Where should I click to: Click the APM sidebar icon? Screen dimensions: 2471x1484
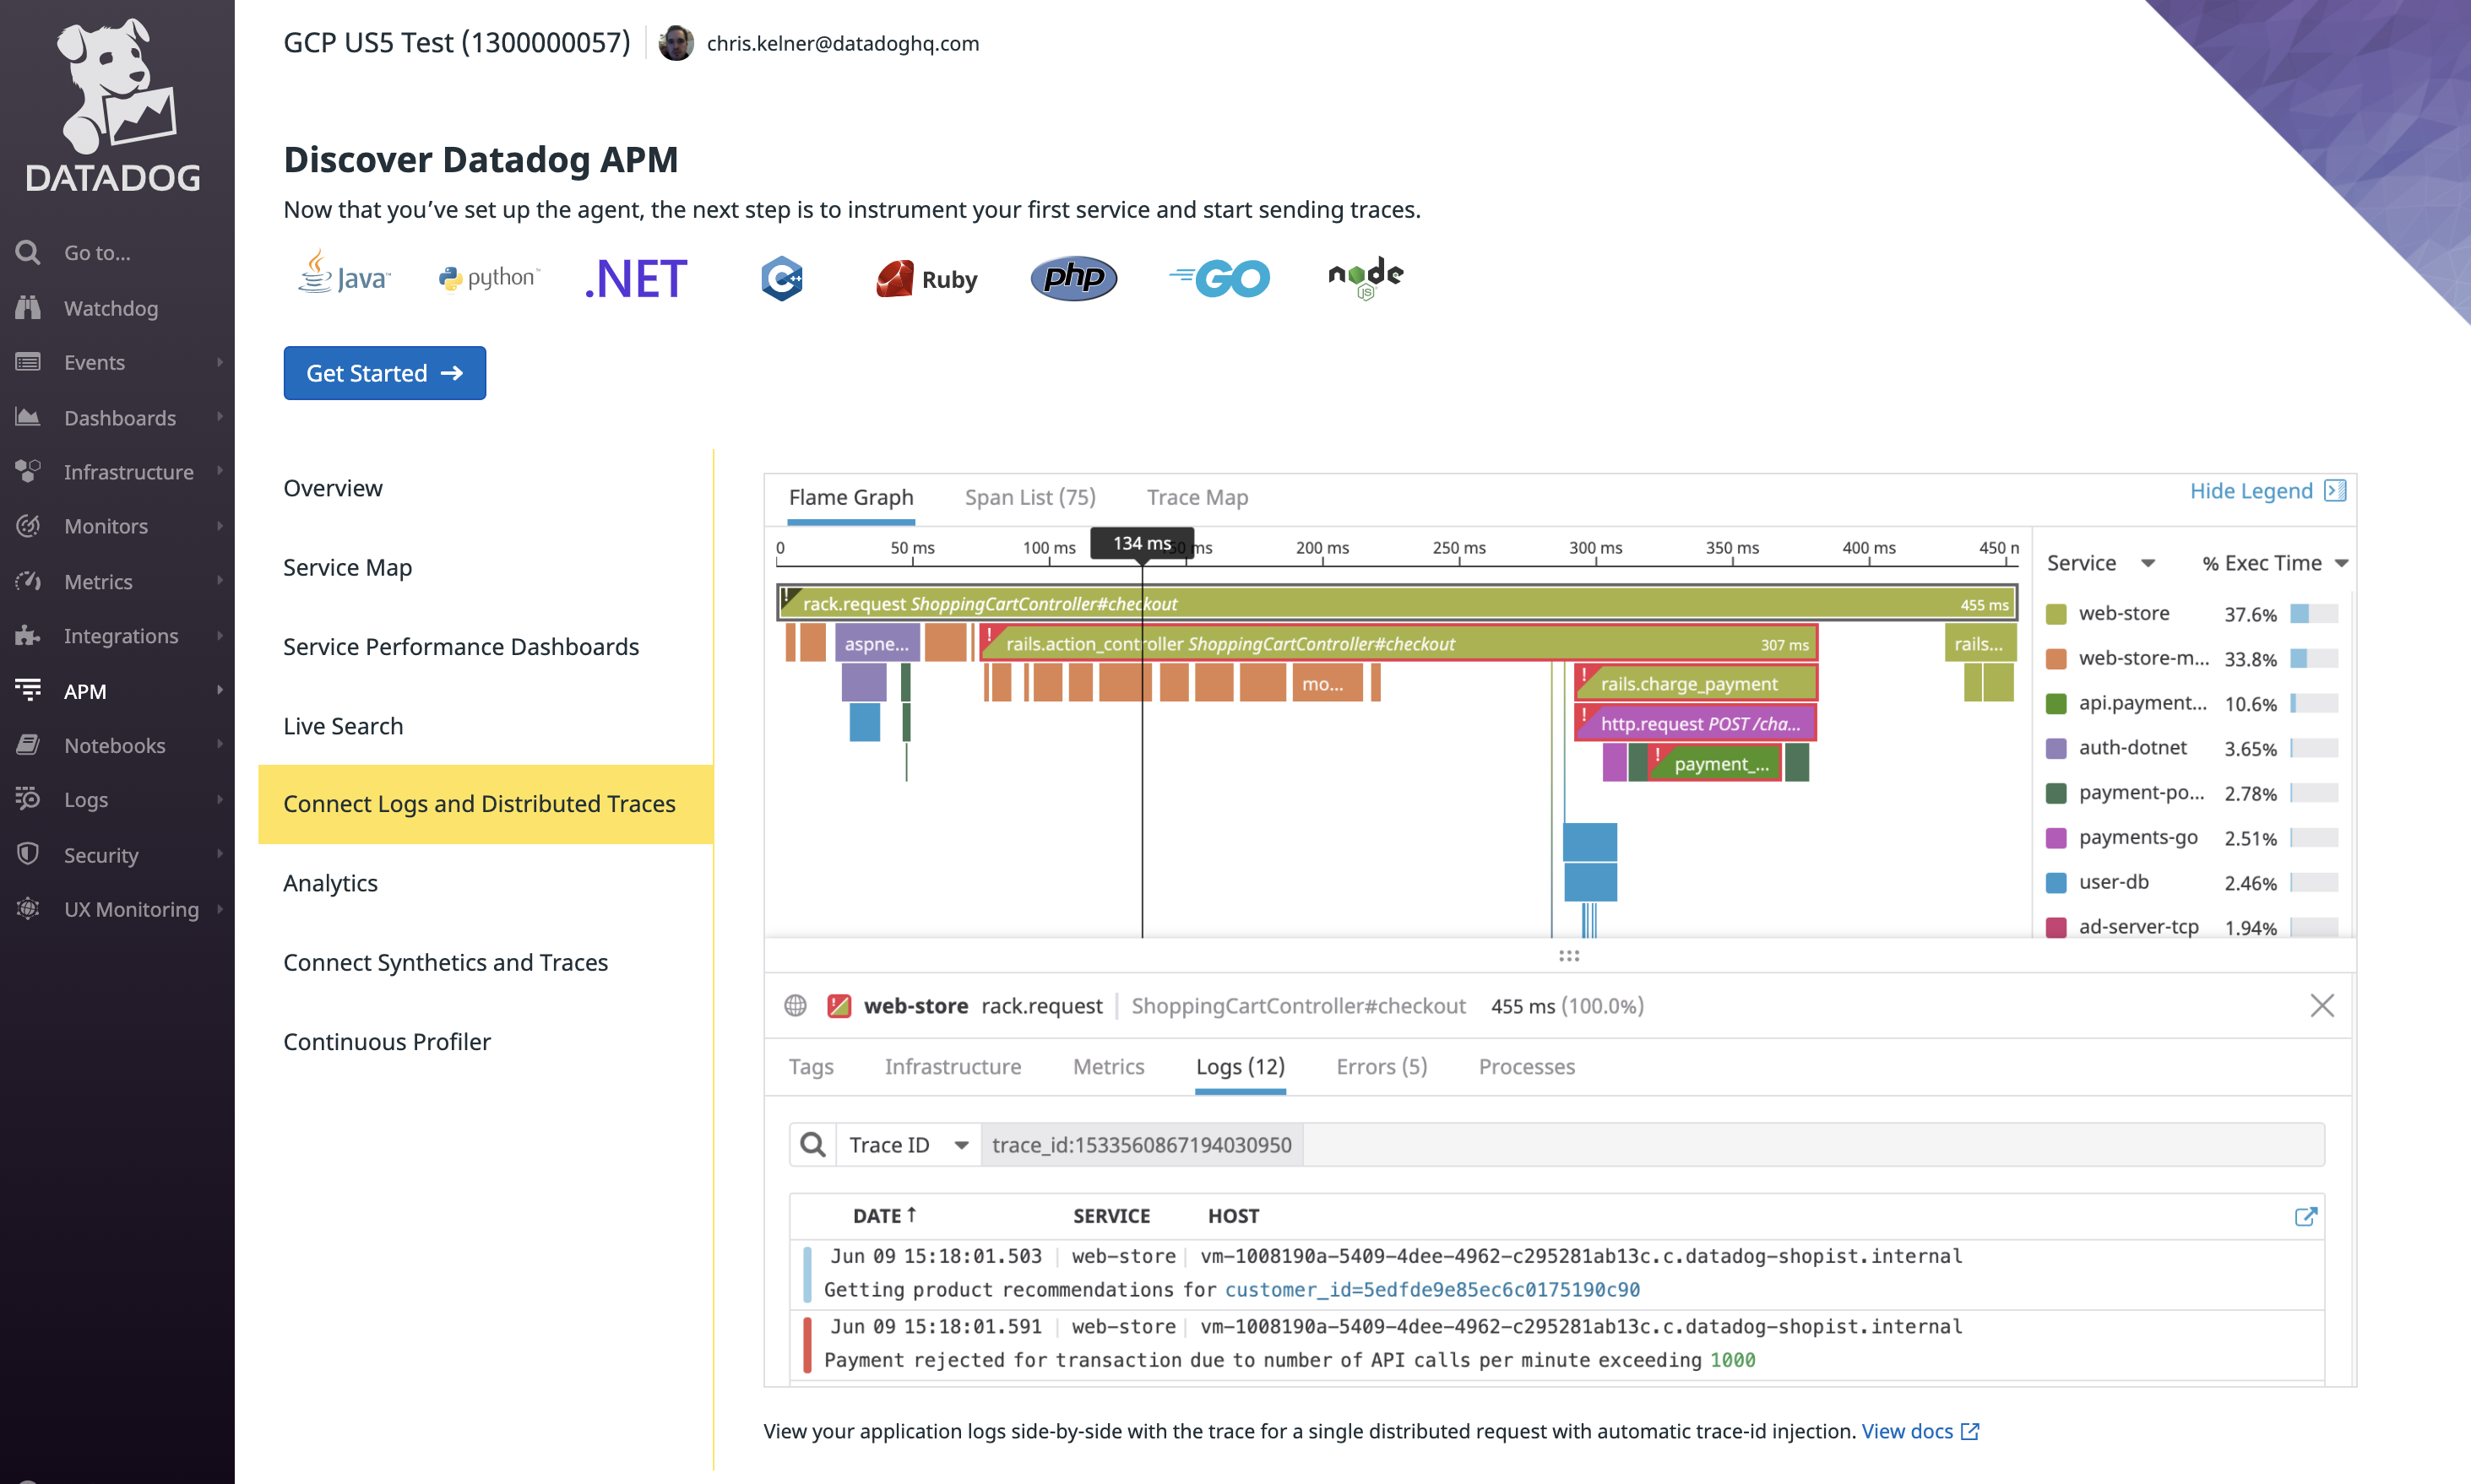point(28,690)
